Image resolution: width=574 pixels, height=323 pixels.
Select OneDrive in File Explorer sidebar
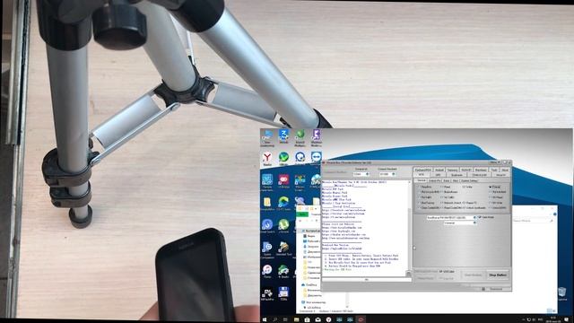tap(309, 285)
